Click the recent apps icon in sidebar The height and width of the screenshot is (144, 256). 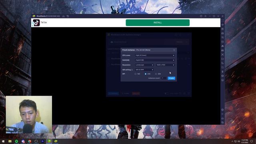point(222,123)
